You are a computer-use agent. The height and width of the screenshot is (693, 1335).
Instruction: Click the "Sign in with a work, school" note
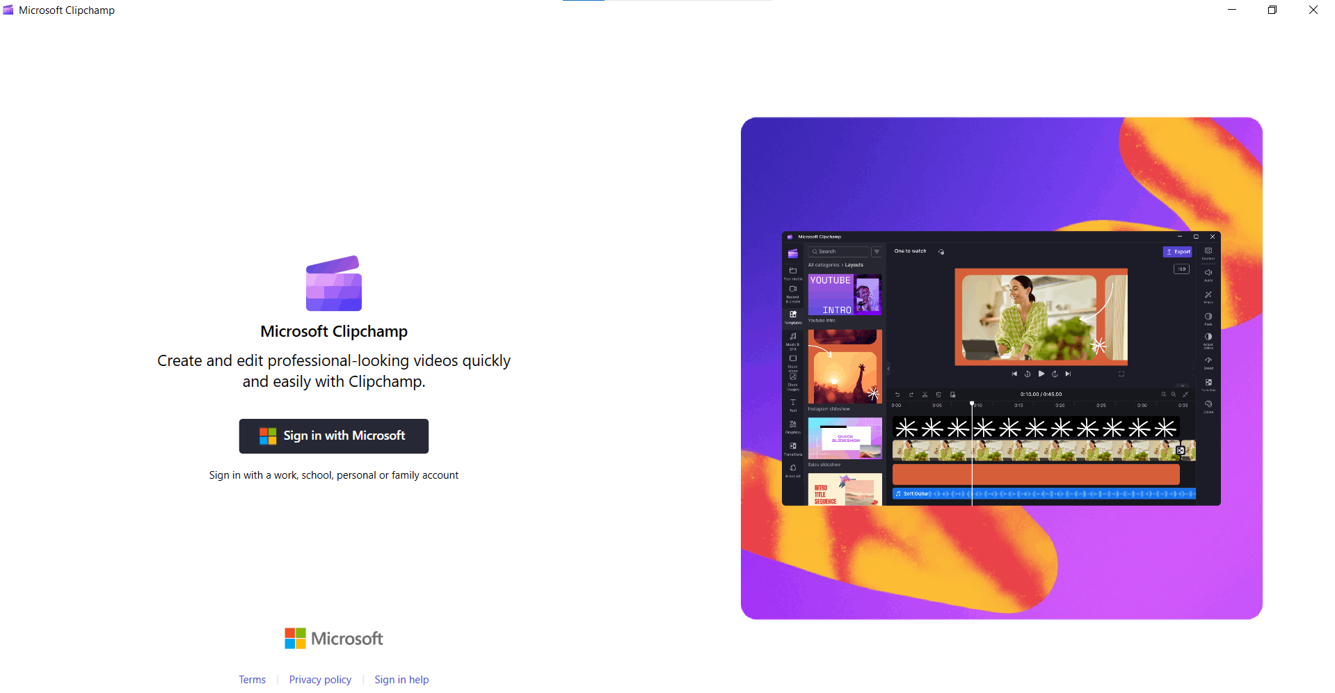coord(334,475)
